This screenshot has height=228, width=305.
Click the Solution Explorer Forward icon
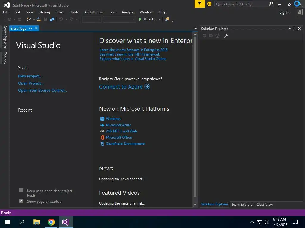pyautogui.click(x=211, y=36)
